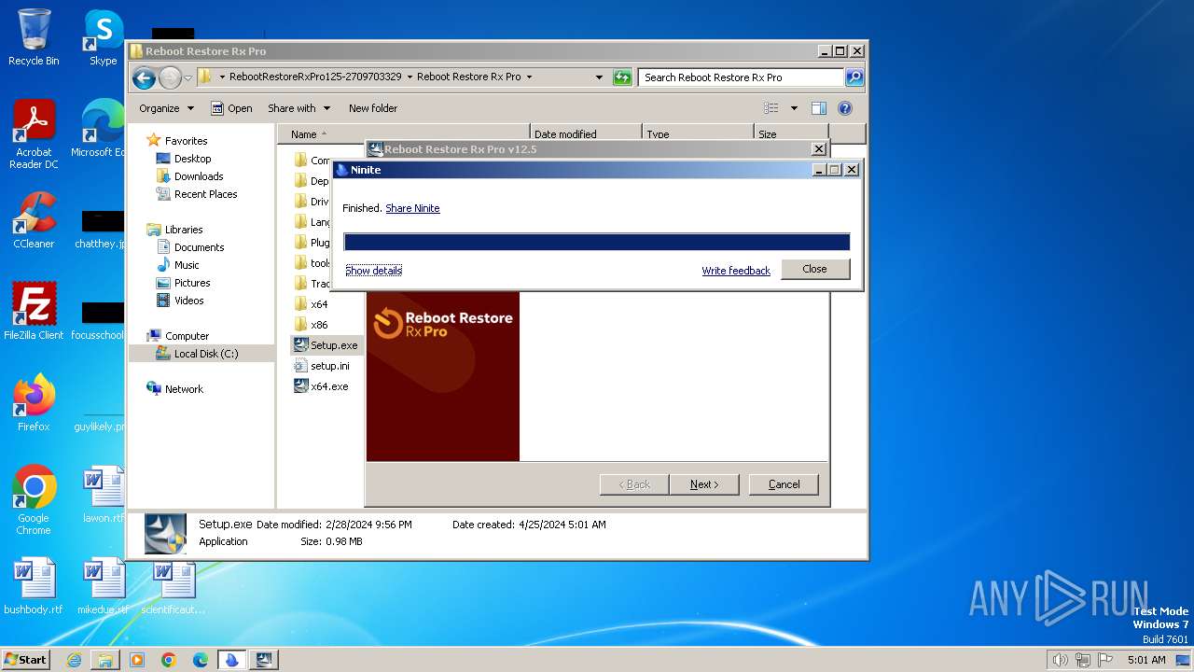Open Chrome from the taskbar
This screenshot has width=1194, height=672.
[x=169, y=660]
